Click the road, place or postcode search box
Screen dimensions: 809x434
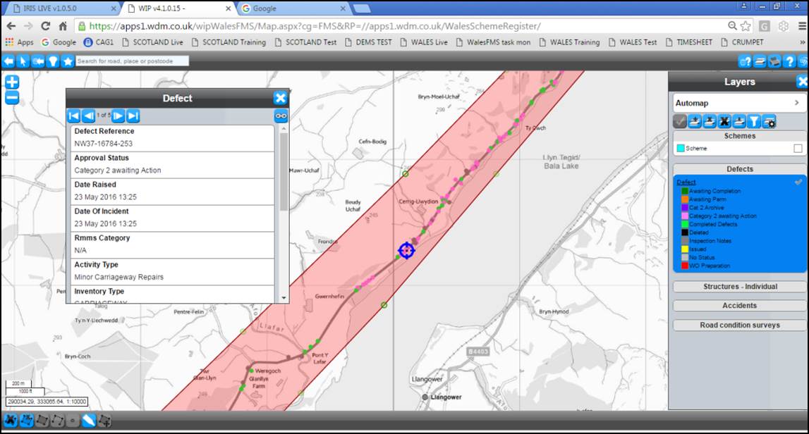pyautogui.click(x=133, y=61)
